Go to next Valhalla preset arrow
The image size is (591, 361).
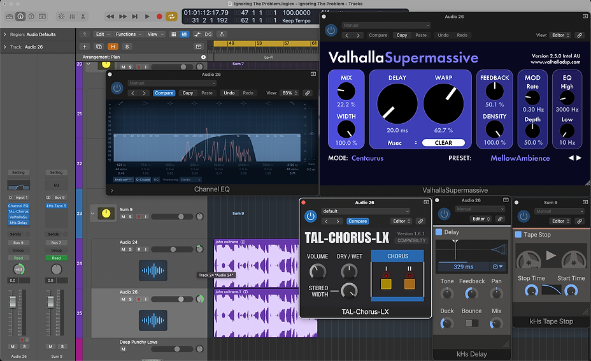click(x=579, y=158)
